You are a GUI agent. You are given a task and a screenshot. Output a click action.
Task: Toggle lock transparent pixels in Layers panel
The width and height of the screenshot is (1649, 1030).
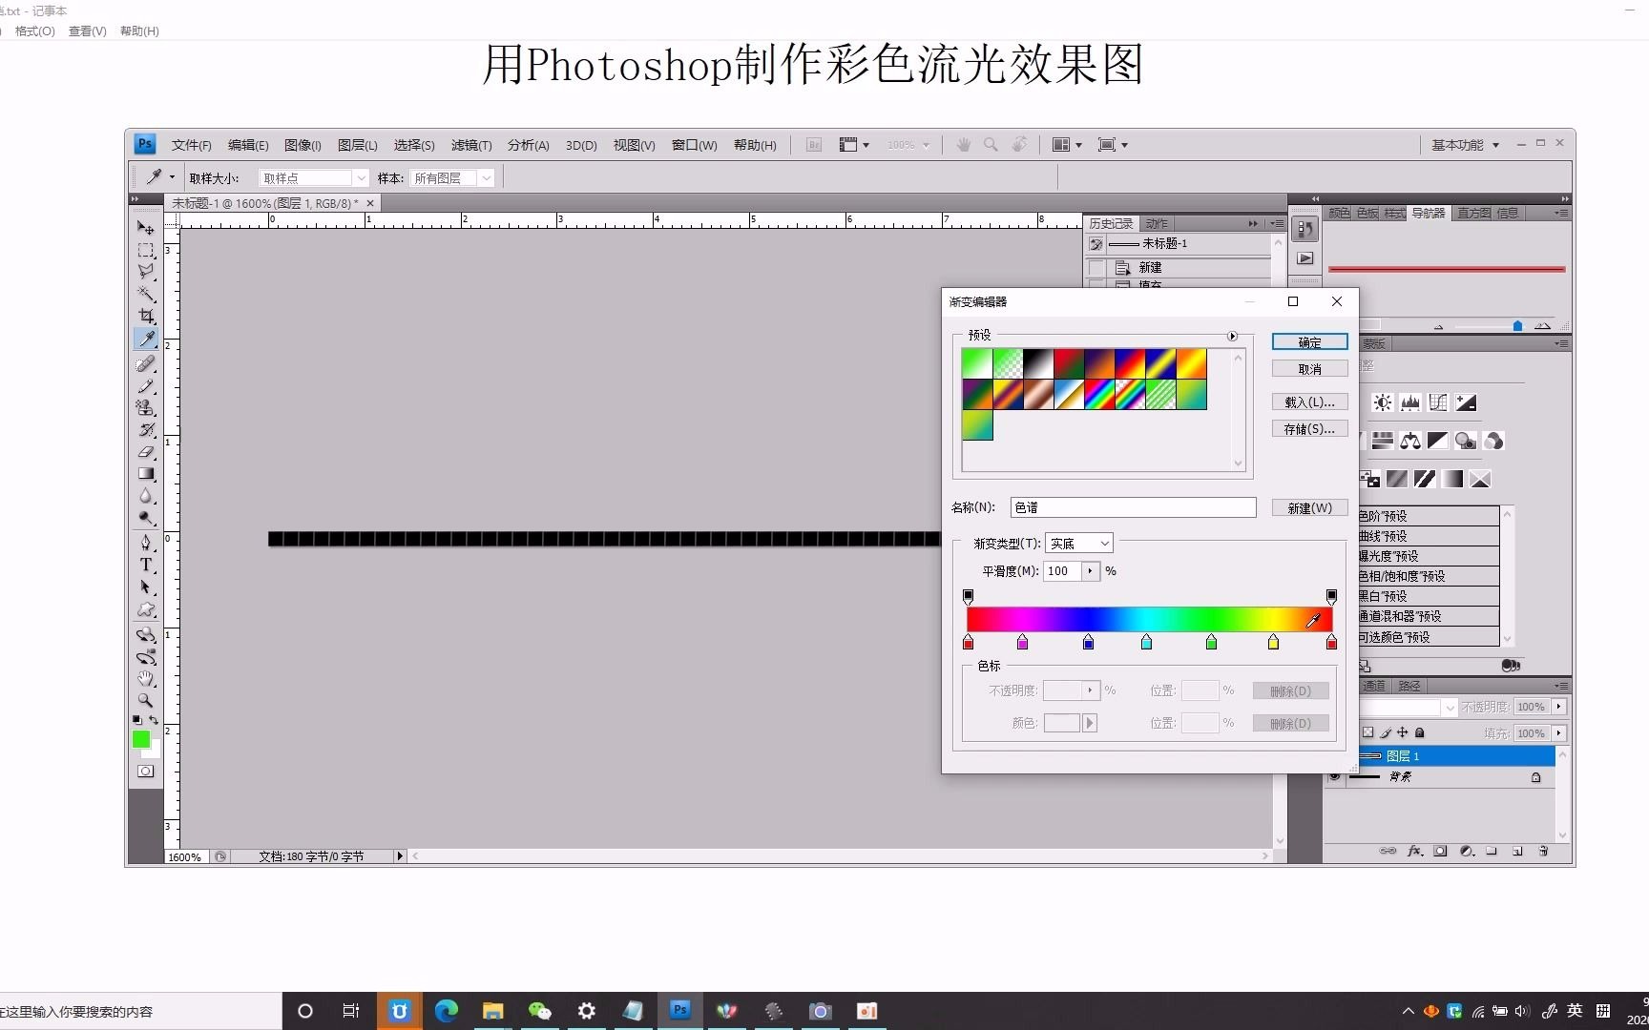pyautogui.click(x=1367, y=732)
